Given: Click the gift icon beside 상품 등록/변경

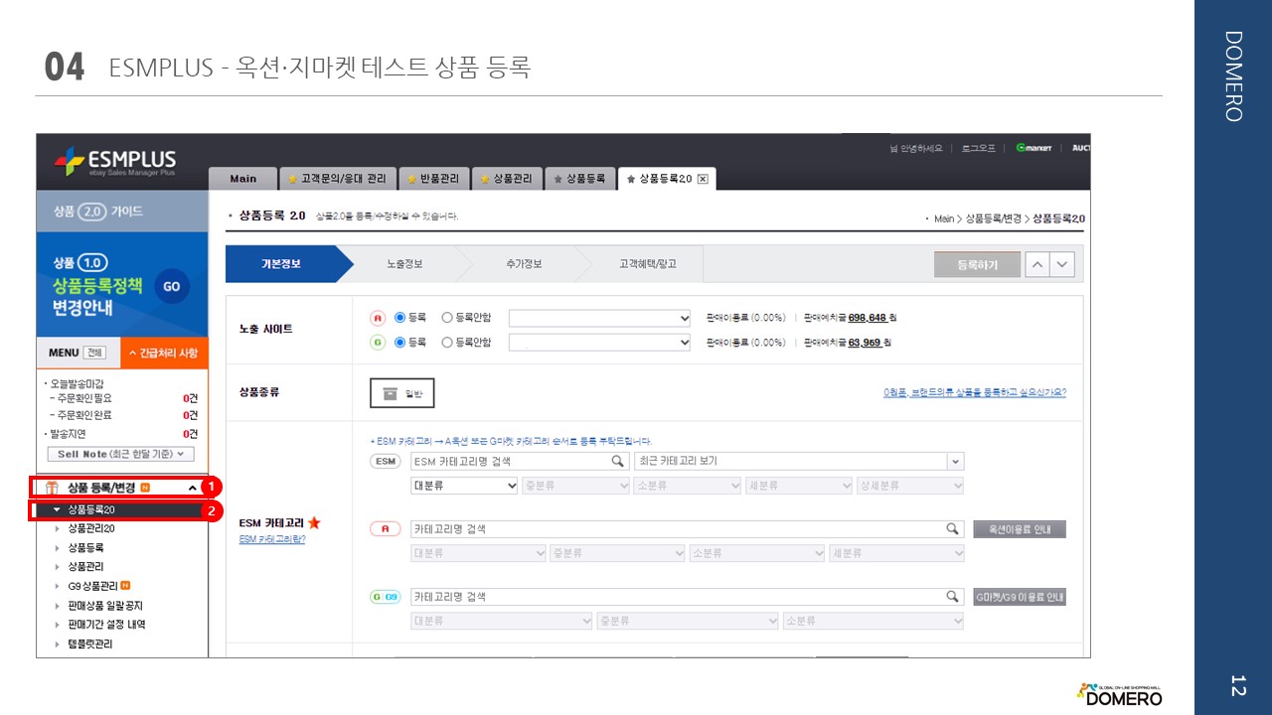Looking at the screenshot, I should (x=52, y=487).
